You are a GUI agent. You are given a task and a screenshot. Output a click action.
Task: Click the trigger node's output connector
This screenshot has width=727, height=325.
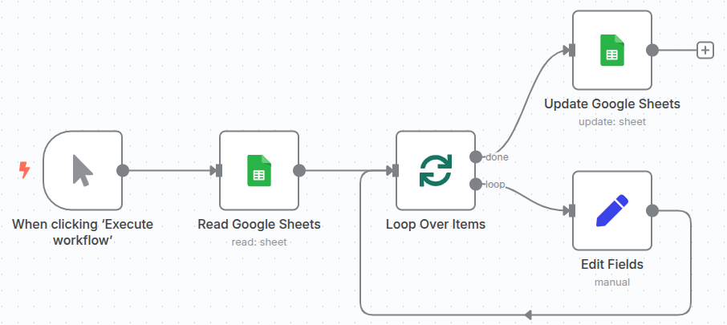tap(123, 170)
